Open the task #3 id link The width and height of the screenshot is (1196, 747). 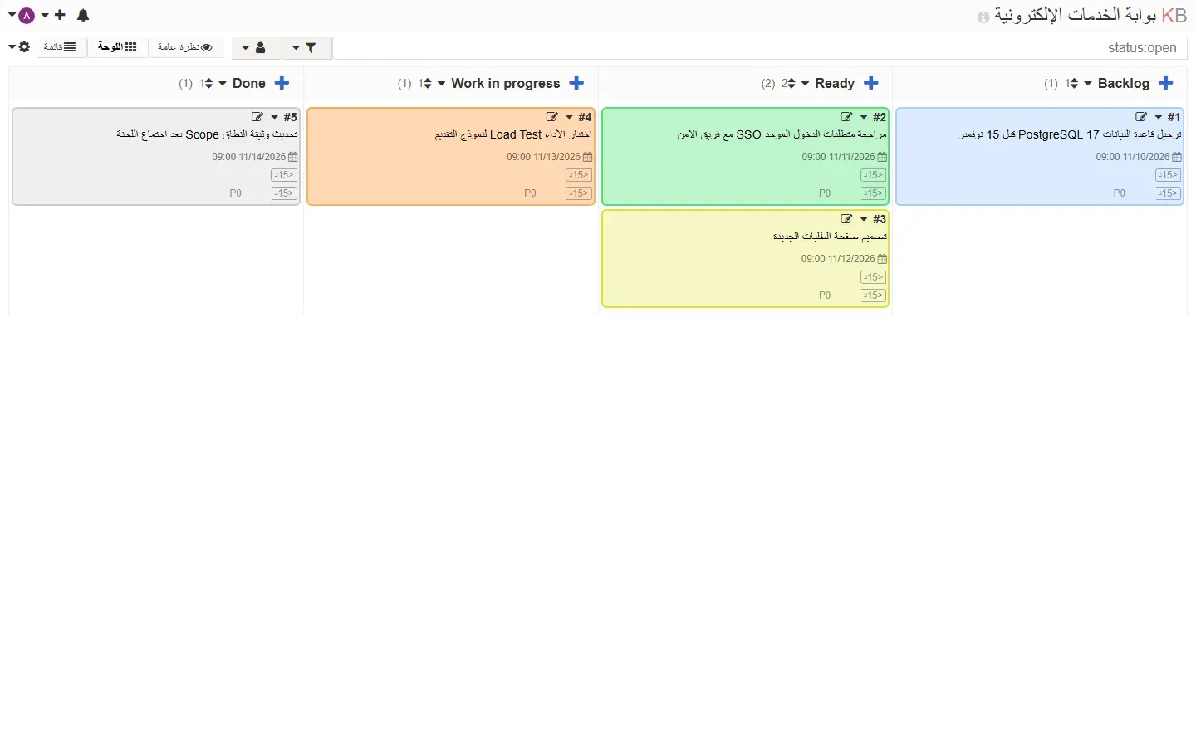point(880,219)
